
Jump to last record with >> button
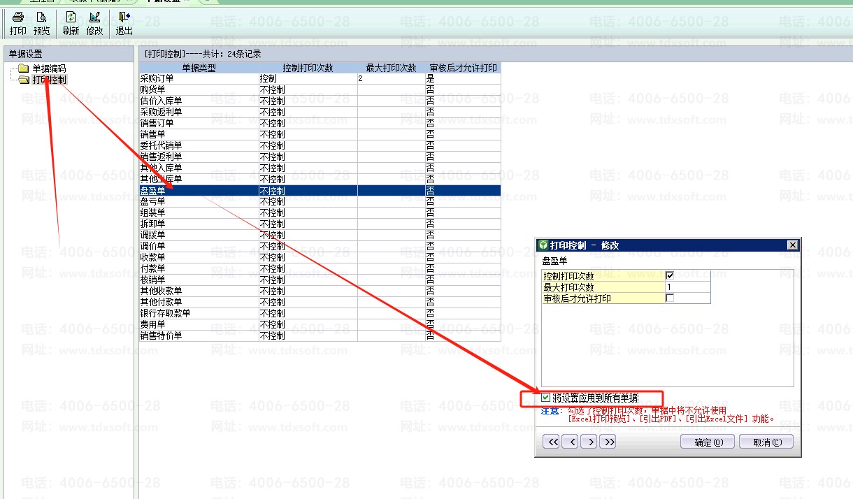608,442
